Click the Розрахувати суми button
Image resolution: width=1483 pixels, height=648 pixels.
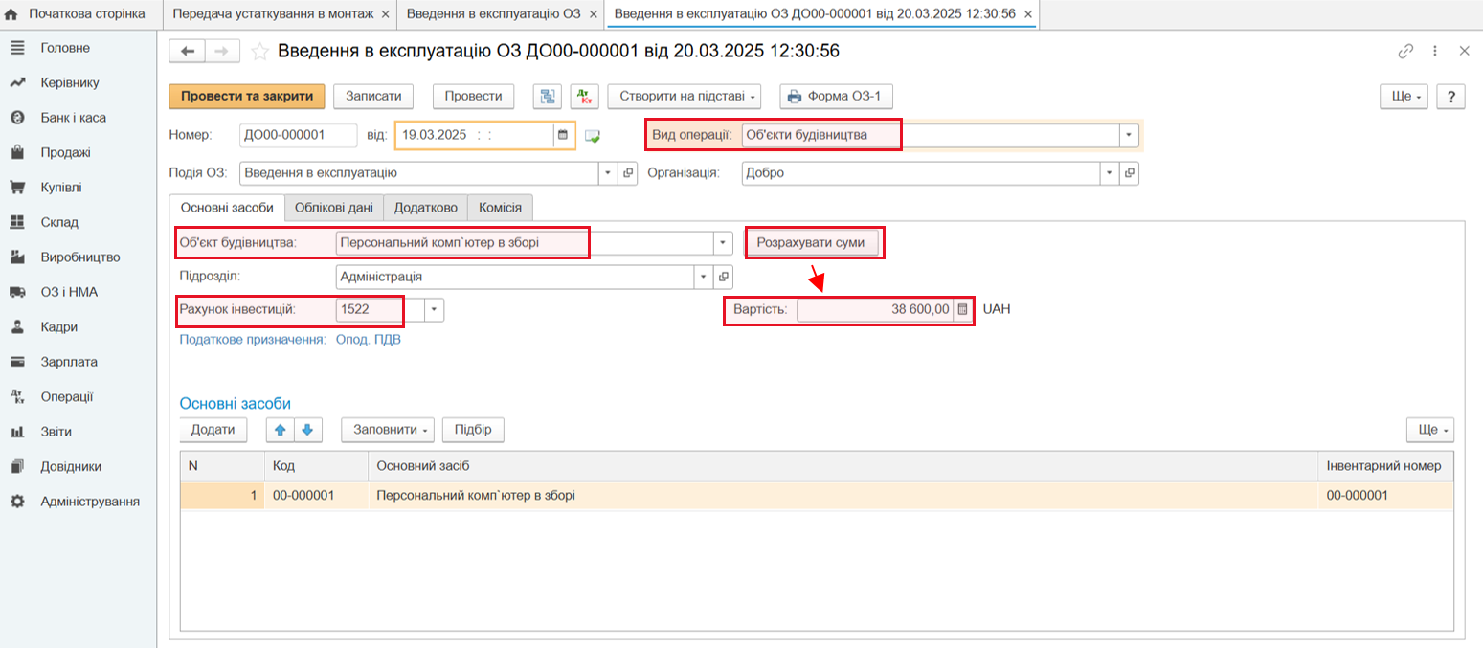point(811,243)
